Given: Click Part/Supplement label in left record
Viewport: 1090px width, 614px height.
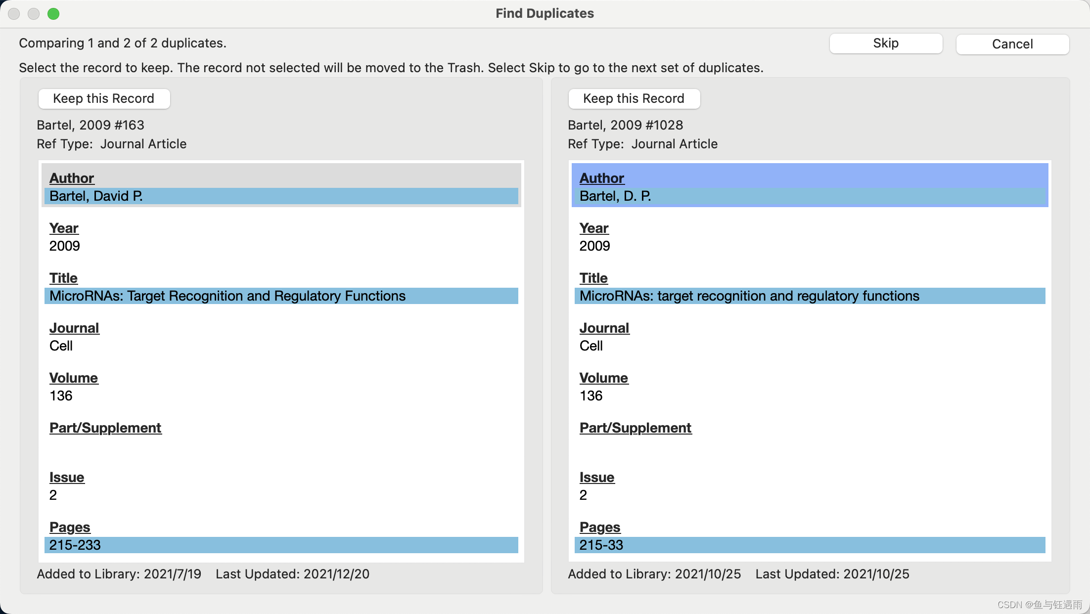Looking at the screenshot, I should pos(105,428).
